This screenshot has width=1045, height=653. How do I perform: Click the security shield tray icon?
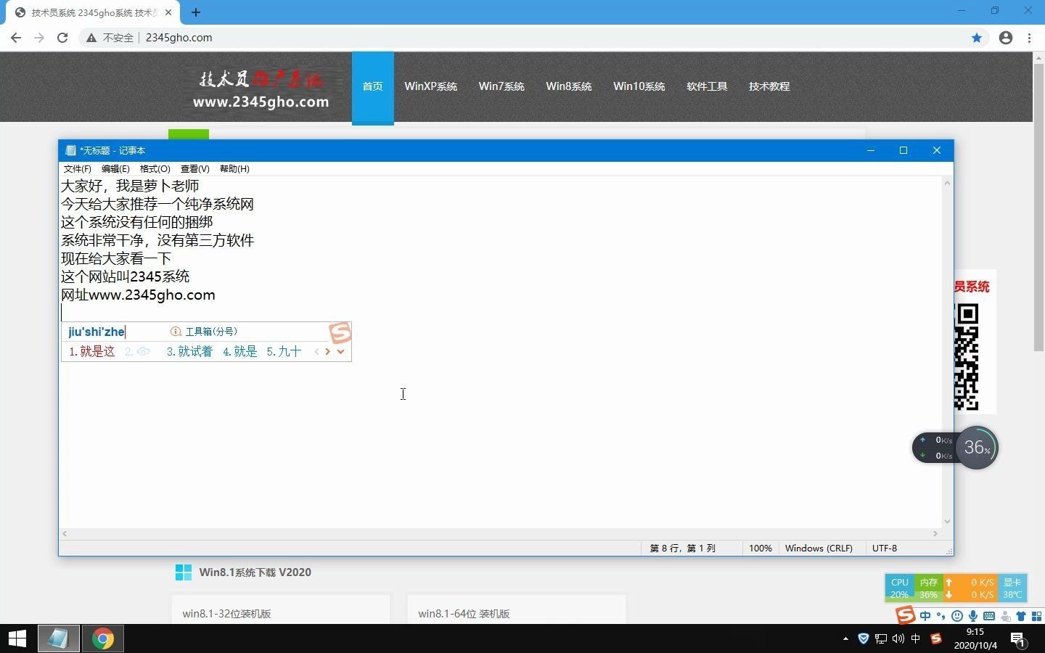pyautogui.click(x=864, y=638)
